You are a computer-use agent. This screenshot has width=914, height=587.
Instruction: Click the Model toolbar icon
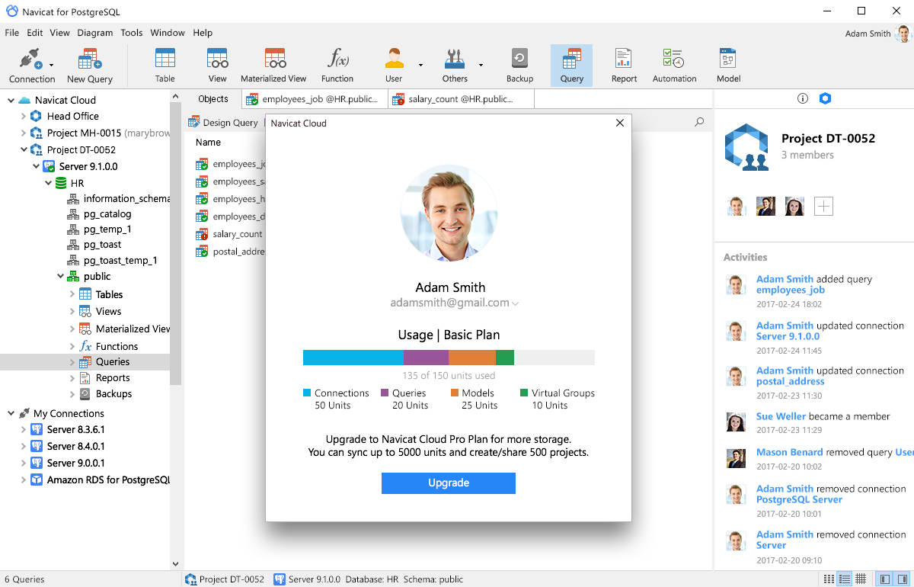[x=727, y=66]
